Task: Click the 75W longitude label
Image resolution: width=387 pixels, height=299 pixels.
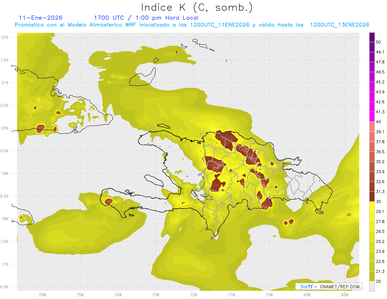Action: (80, 295)
